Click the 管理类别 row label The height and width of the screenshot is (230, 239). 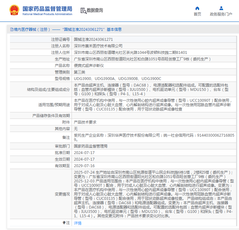pos(62,72)
